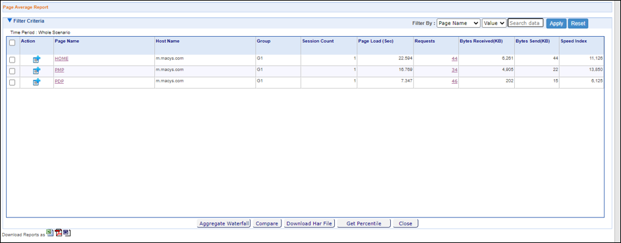Open the 34 requests link for PMP
This screenshot has width=621, height=243.
455,70
